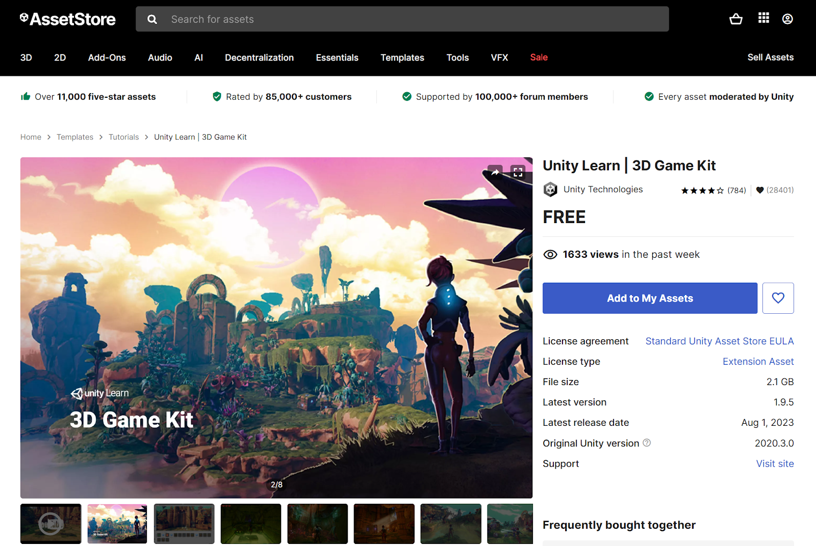Go to Tutorials in breadcrumb
Image resolution: width=816 pixels, height=546 pixels.
[123, 137]
